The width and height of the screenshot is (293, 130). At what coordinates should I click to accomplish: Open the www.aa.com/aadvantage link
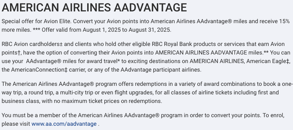(x=64, y=124)
